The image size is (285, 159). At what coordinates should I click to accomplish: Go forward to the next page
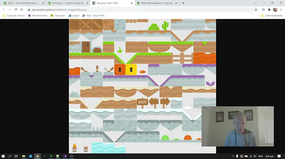[10, 9]
